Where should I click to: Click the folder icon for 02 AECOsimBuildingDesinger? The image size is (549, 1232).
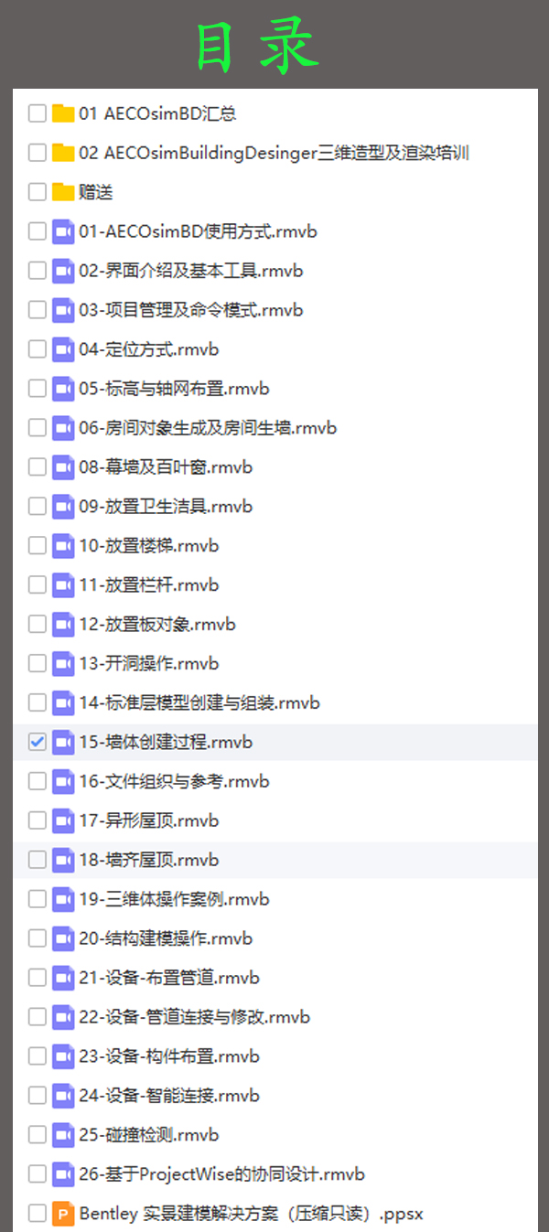pyautogui.click(x=63, y=153)
